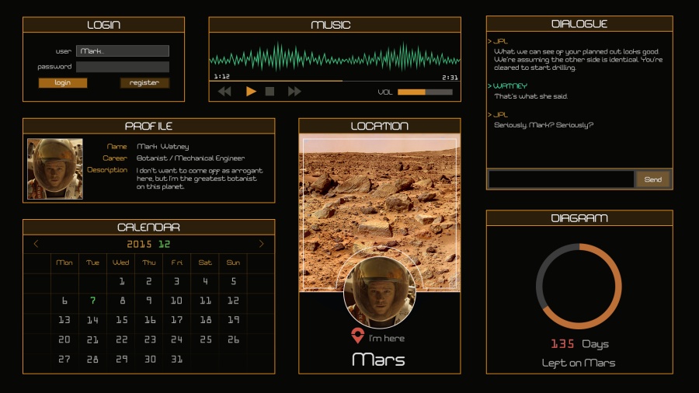Screen dimensions: 699x393
Task: Click the 1:12 elapsed time
Action: tap(221, 77)
